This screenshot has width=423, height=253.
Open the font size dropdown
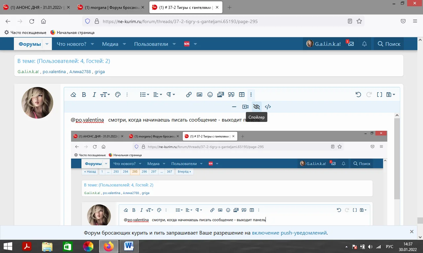105,95
